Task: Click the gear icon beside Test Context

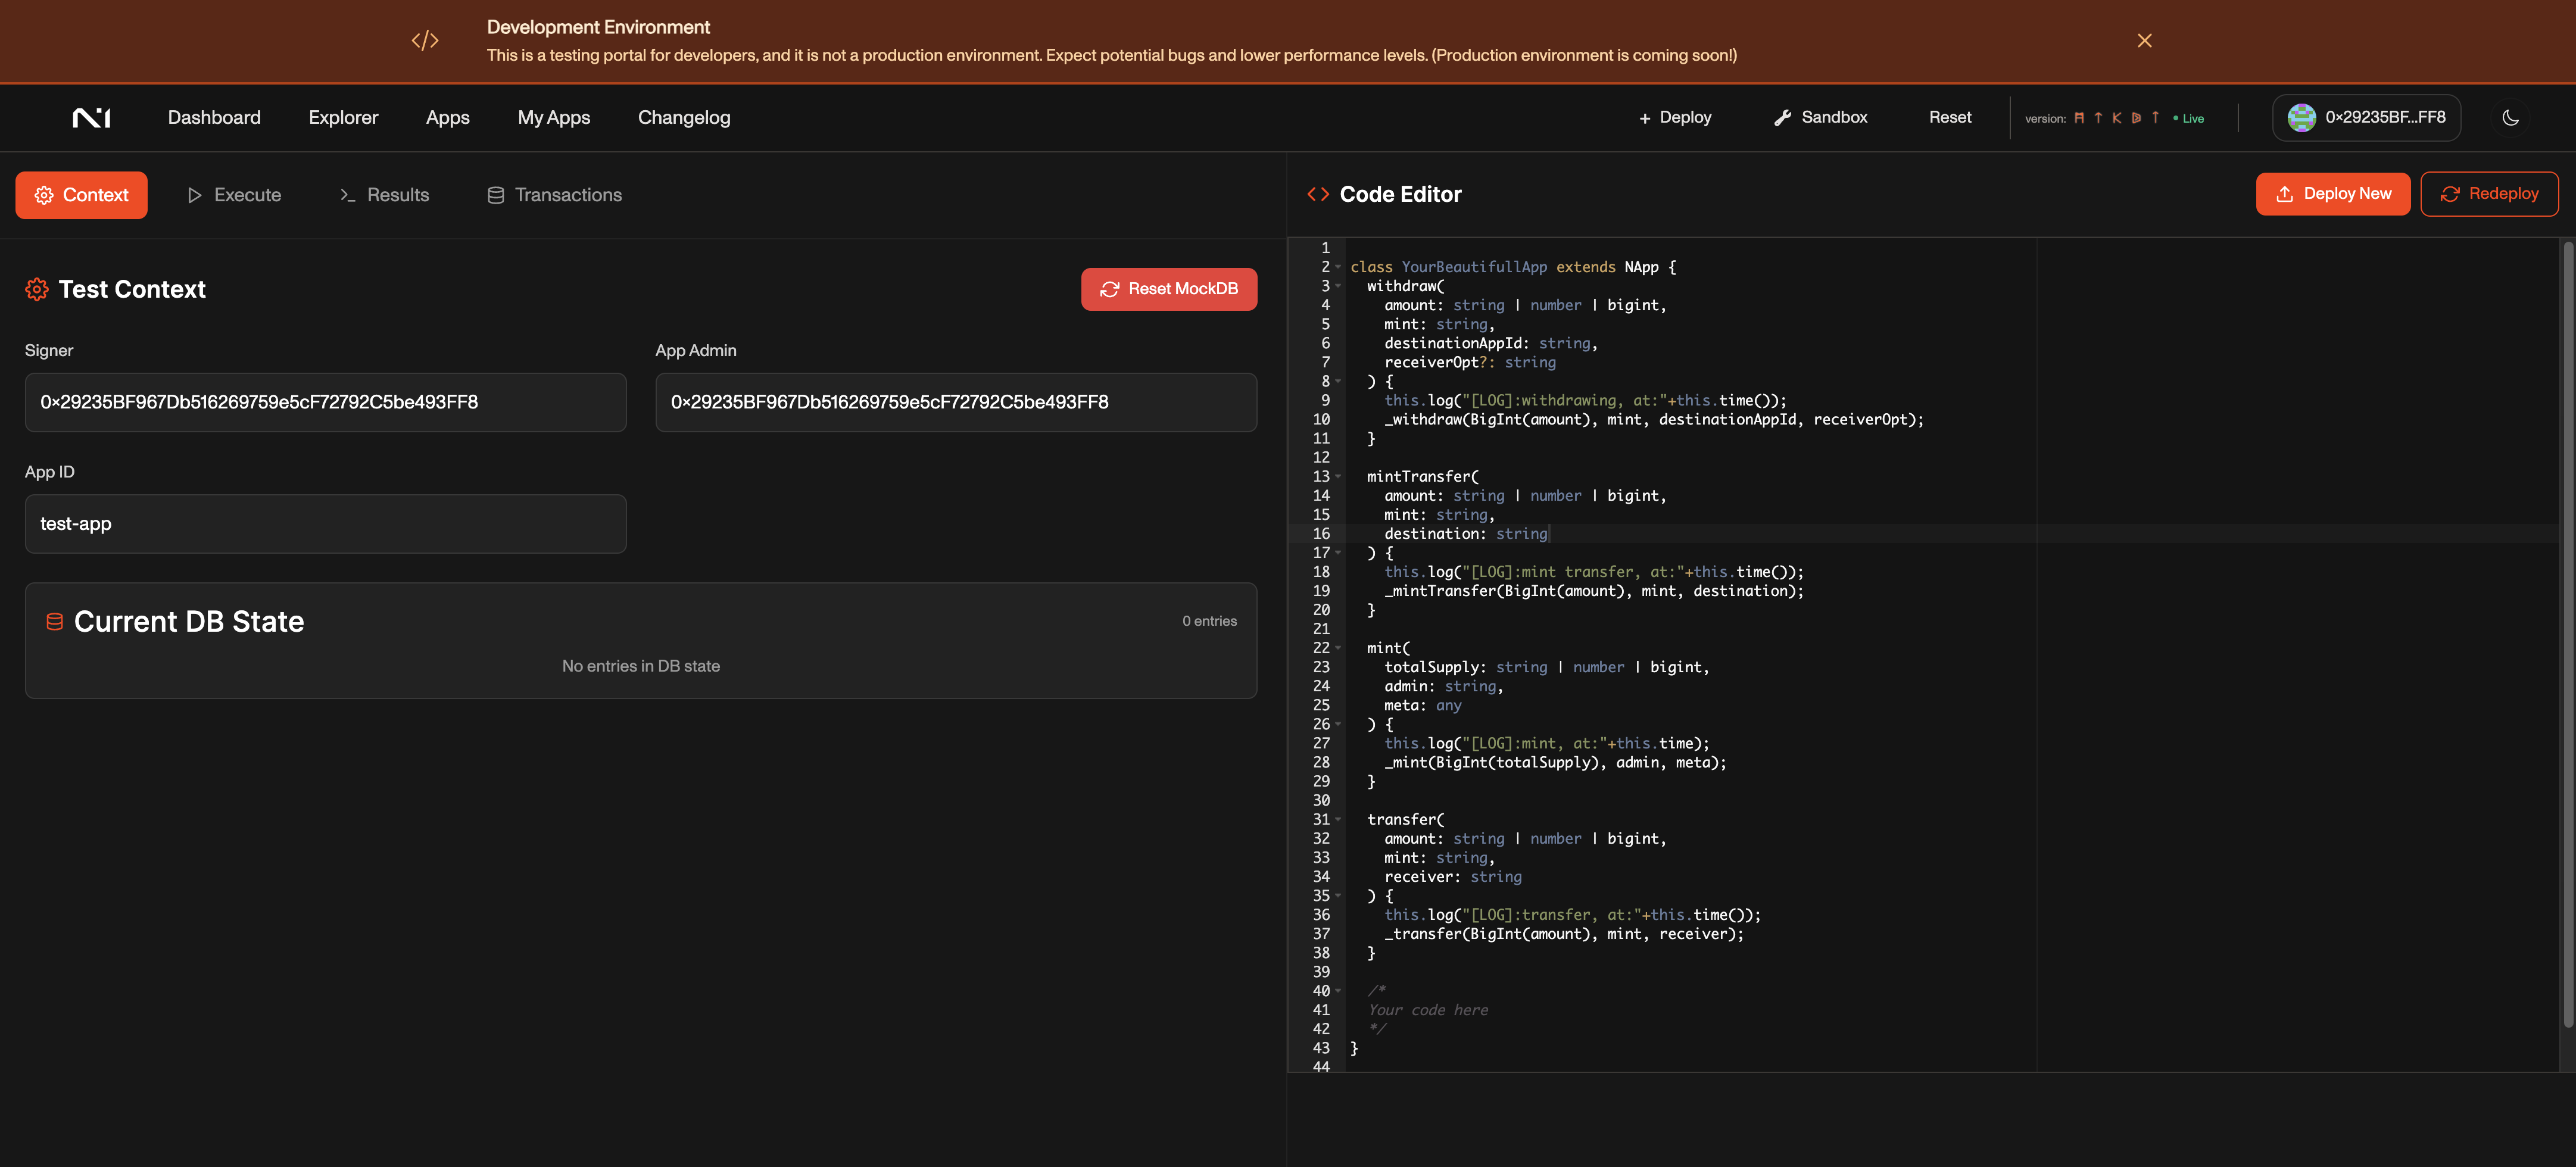Action: click(x=37, y=290)
